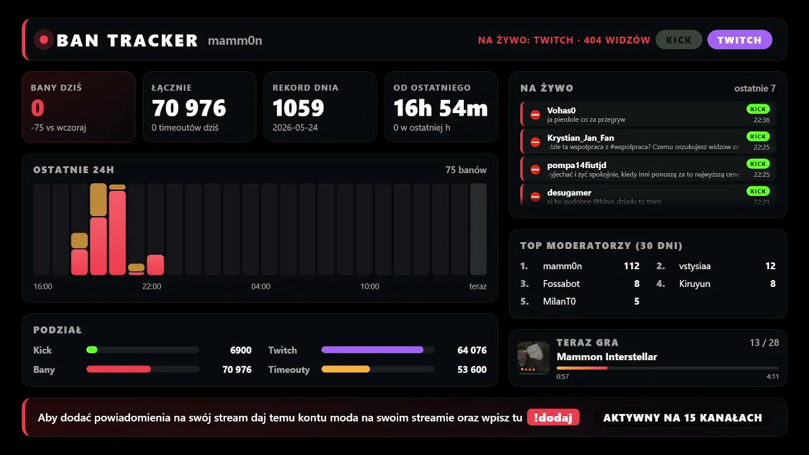Open the pompa14fiutjd username

577,165
